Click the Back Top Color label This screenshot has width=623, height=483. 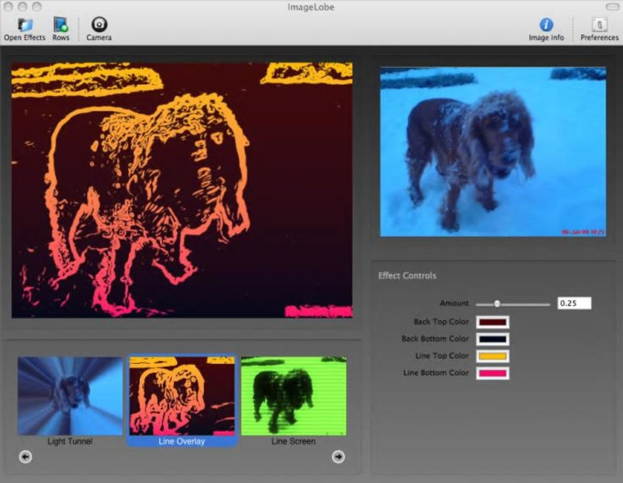coord(441,322)
